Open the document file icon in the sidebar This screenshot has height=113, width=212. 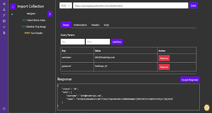4,33
